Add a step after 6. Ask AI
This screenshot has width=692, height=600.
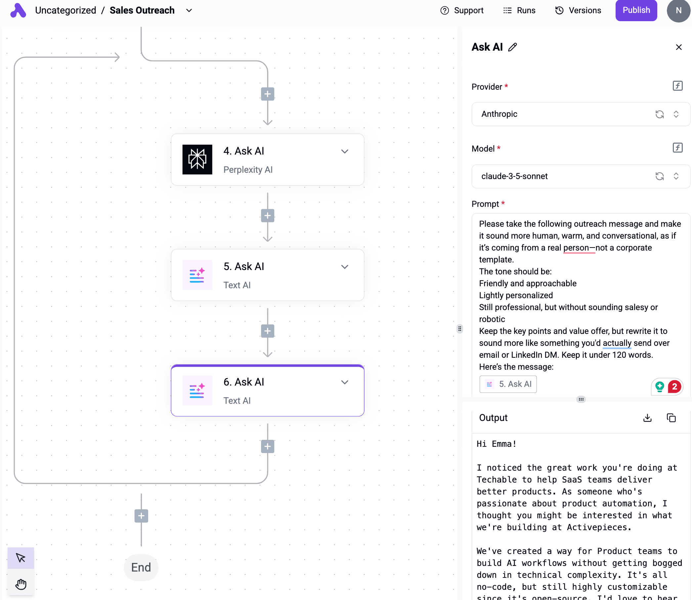click(x=268, y=447)
